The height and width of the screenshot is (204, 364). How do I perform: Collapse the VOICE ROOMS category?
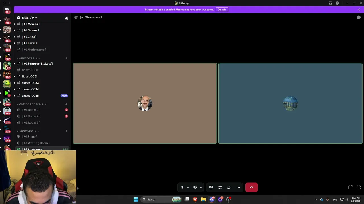click(x=32, y=104)
